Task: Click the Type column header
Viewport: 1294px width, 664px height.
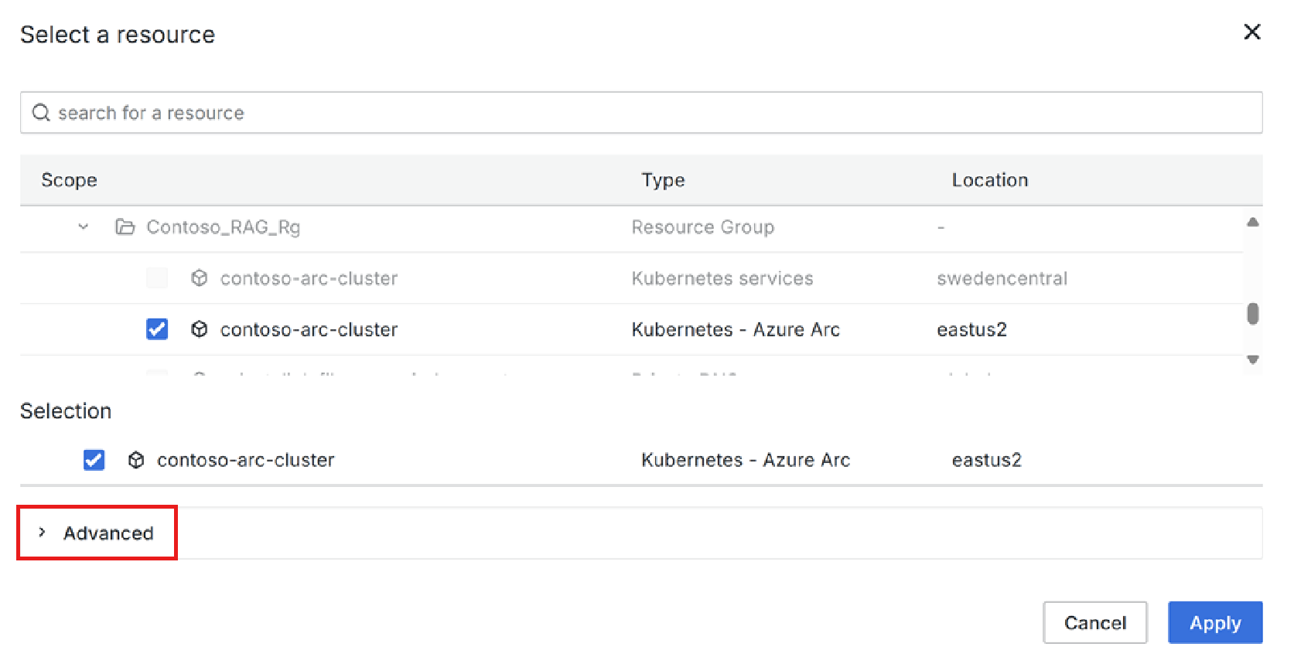Action: click(x=663, y=180)
